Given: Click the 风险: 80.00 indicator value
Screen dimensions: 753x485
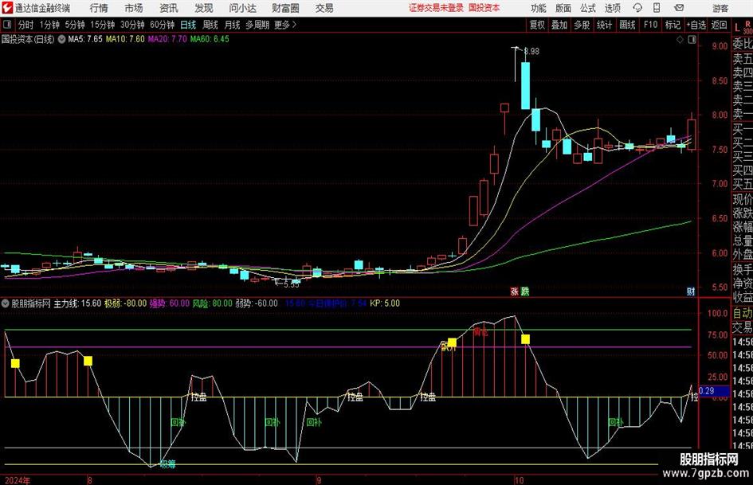Looking at the screenshot, I should coord(212,303).
